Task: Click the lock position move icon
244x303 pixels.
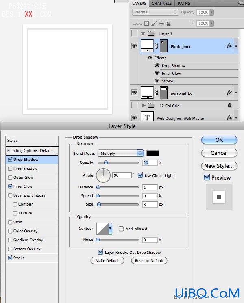Action: (x=161, y=24)
